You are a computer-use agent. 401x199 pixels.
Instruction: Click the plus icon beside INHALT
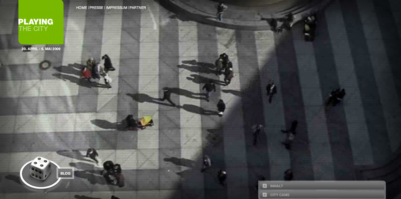click(264, 186)
